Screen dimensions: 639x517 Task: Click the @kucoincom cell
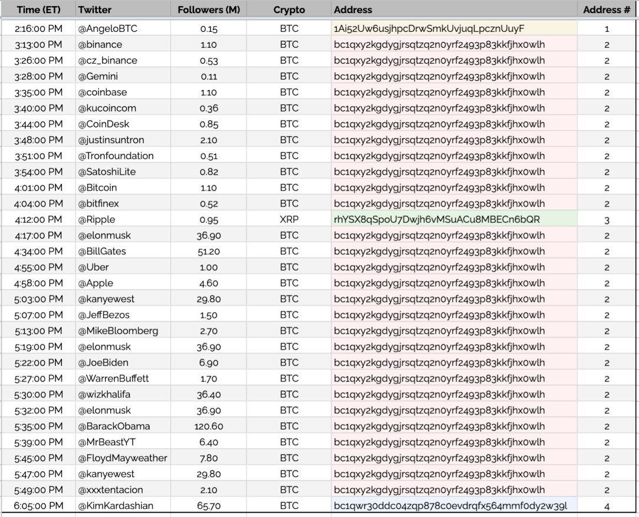click(123, 108)
